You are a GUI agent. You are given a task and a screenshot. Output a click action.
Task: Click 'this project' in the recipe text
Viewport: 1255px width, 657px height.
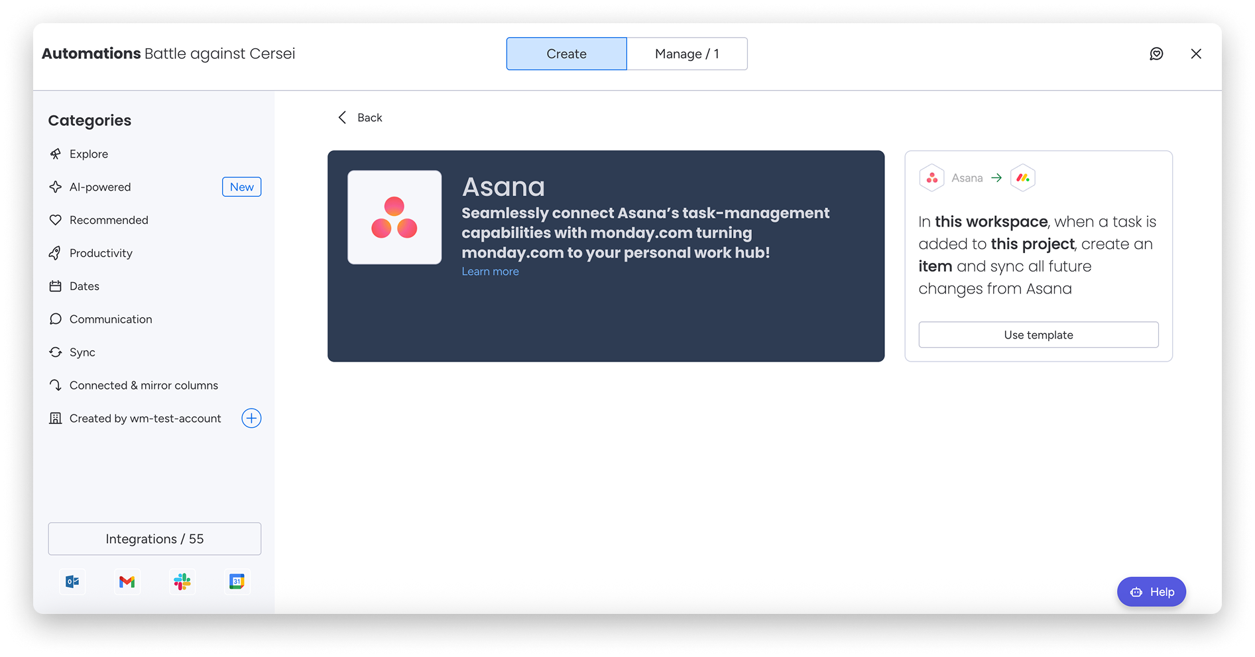pyautogui.click(x=1032, y=244)
